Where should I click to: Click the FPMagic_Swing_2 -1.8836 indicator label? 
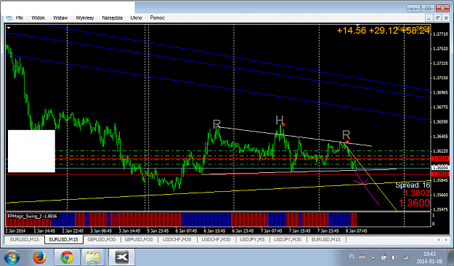[32, 216]
